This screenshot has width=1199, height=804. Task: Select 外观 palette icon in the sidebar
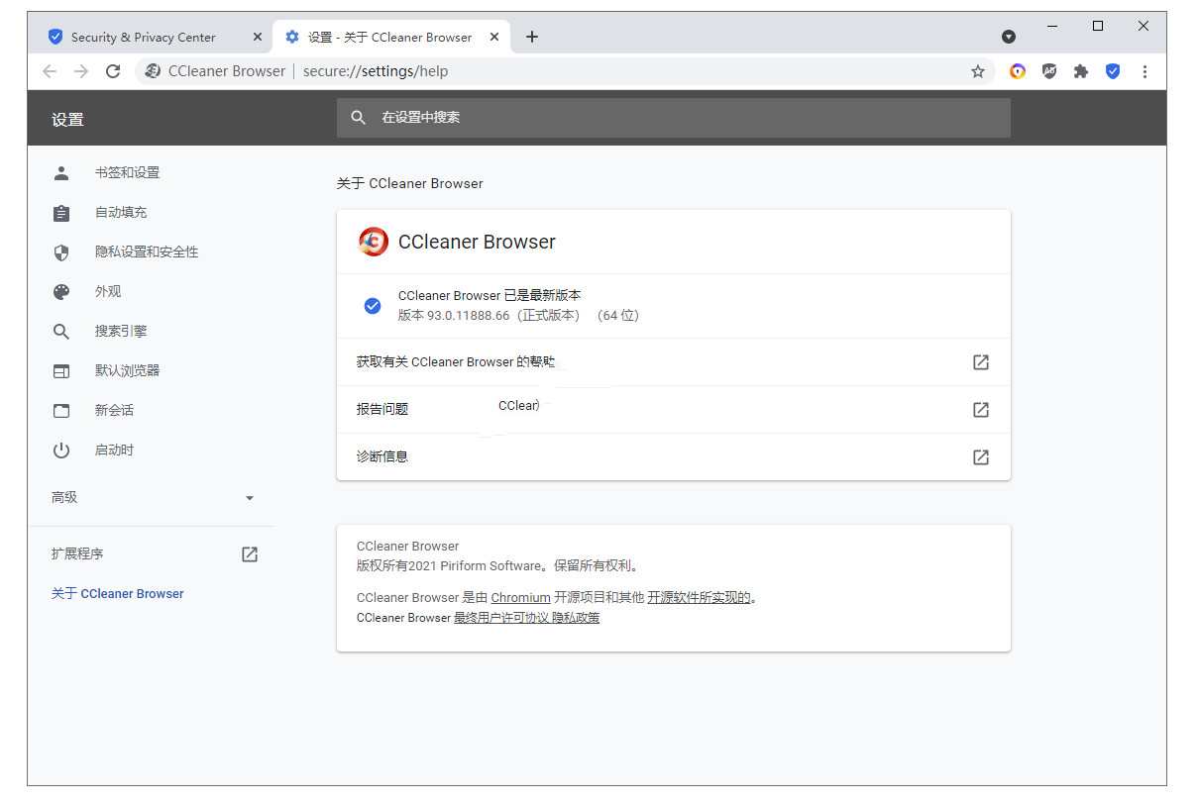61,291
